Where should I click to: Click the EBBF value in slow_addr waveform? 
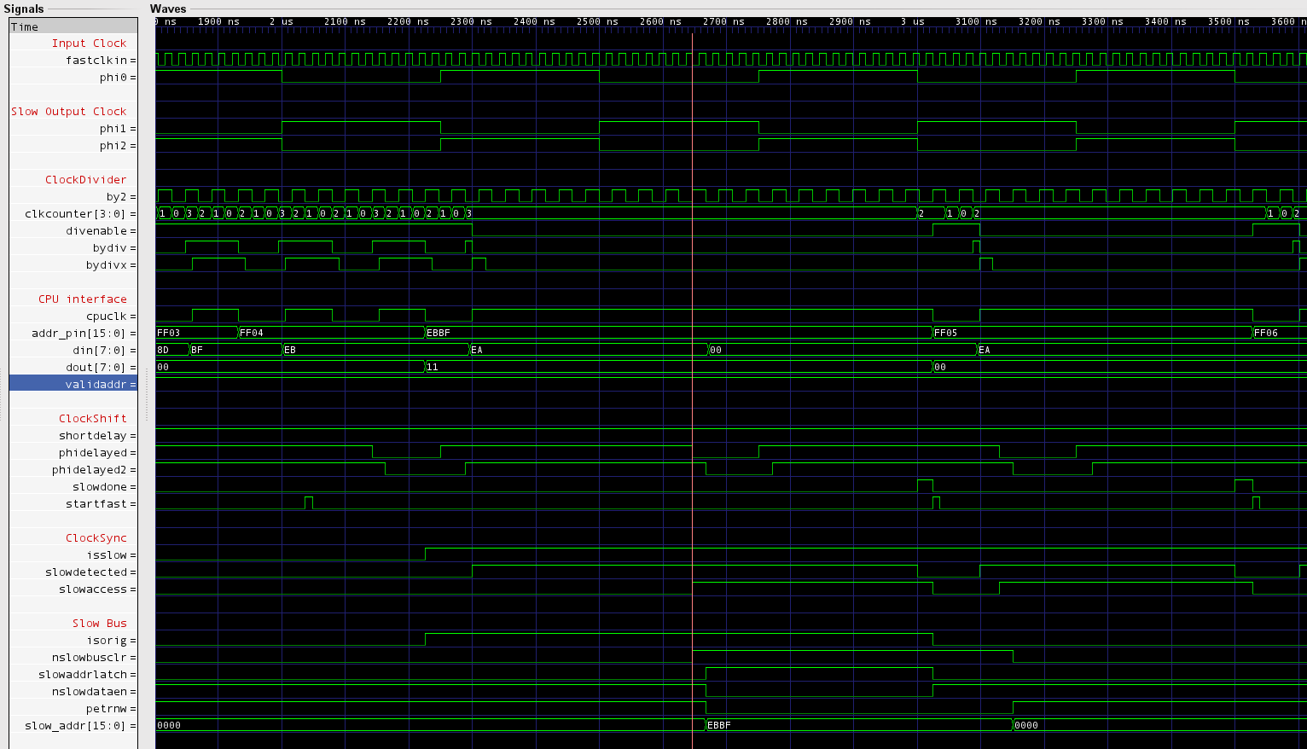point(719,725)
